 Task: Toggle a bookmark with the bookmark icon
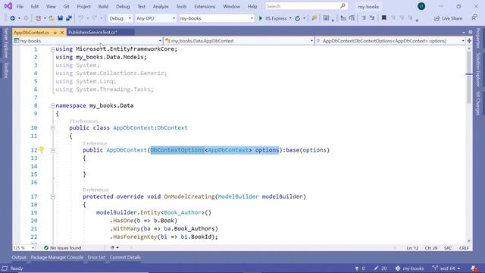(x=384, y=18)
